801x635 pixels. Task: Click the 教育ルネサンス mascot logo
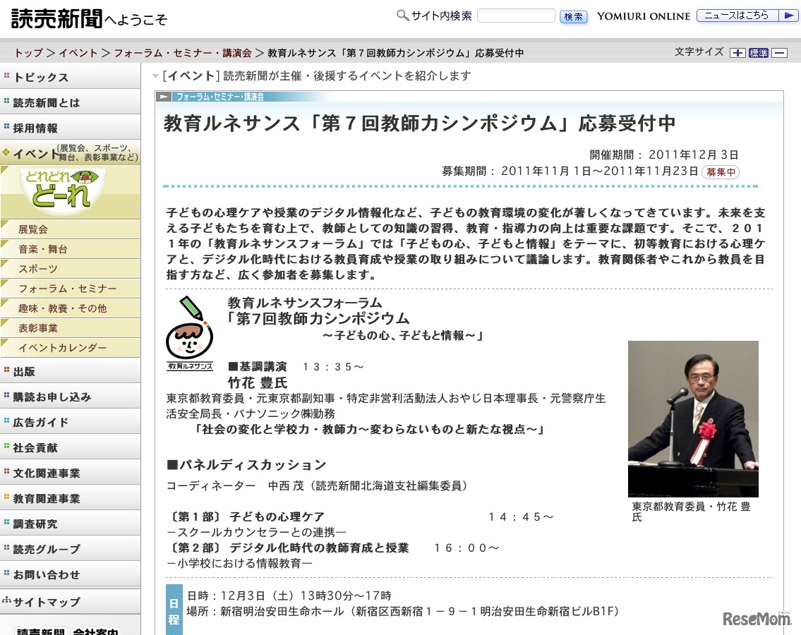point(190,332)
